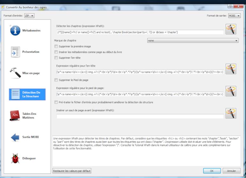Image resolution: width=246 pixels, height=178 pixels.
Task: Click the Expression régulière pour l'en-tête label
Action: [x=76, y=66]
